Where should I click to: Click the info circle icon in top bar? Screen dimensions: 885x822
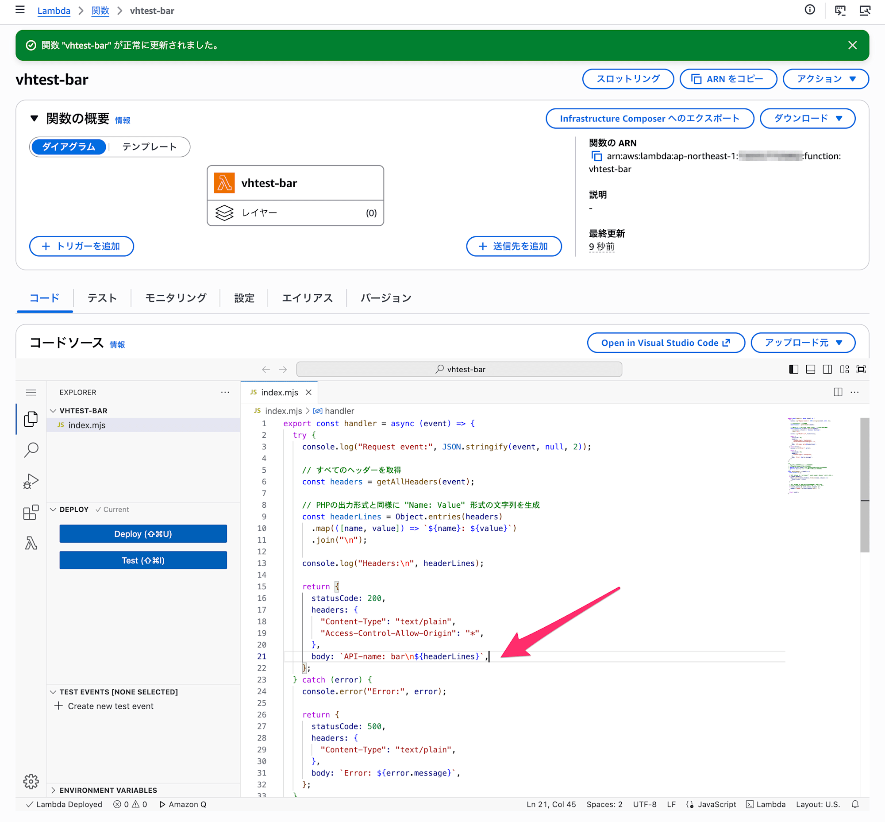(x=810, y=10)
